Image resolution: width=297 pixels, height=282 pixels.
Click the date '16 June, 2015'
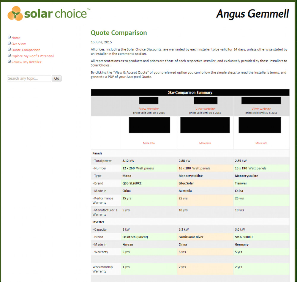click(x=101, y=42)
